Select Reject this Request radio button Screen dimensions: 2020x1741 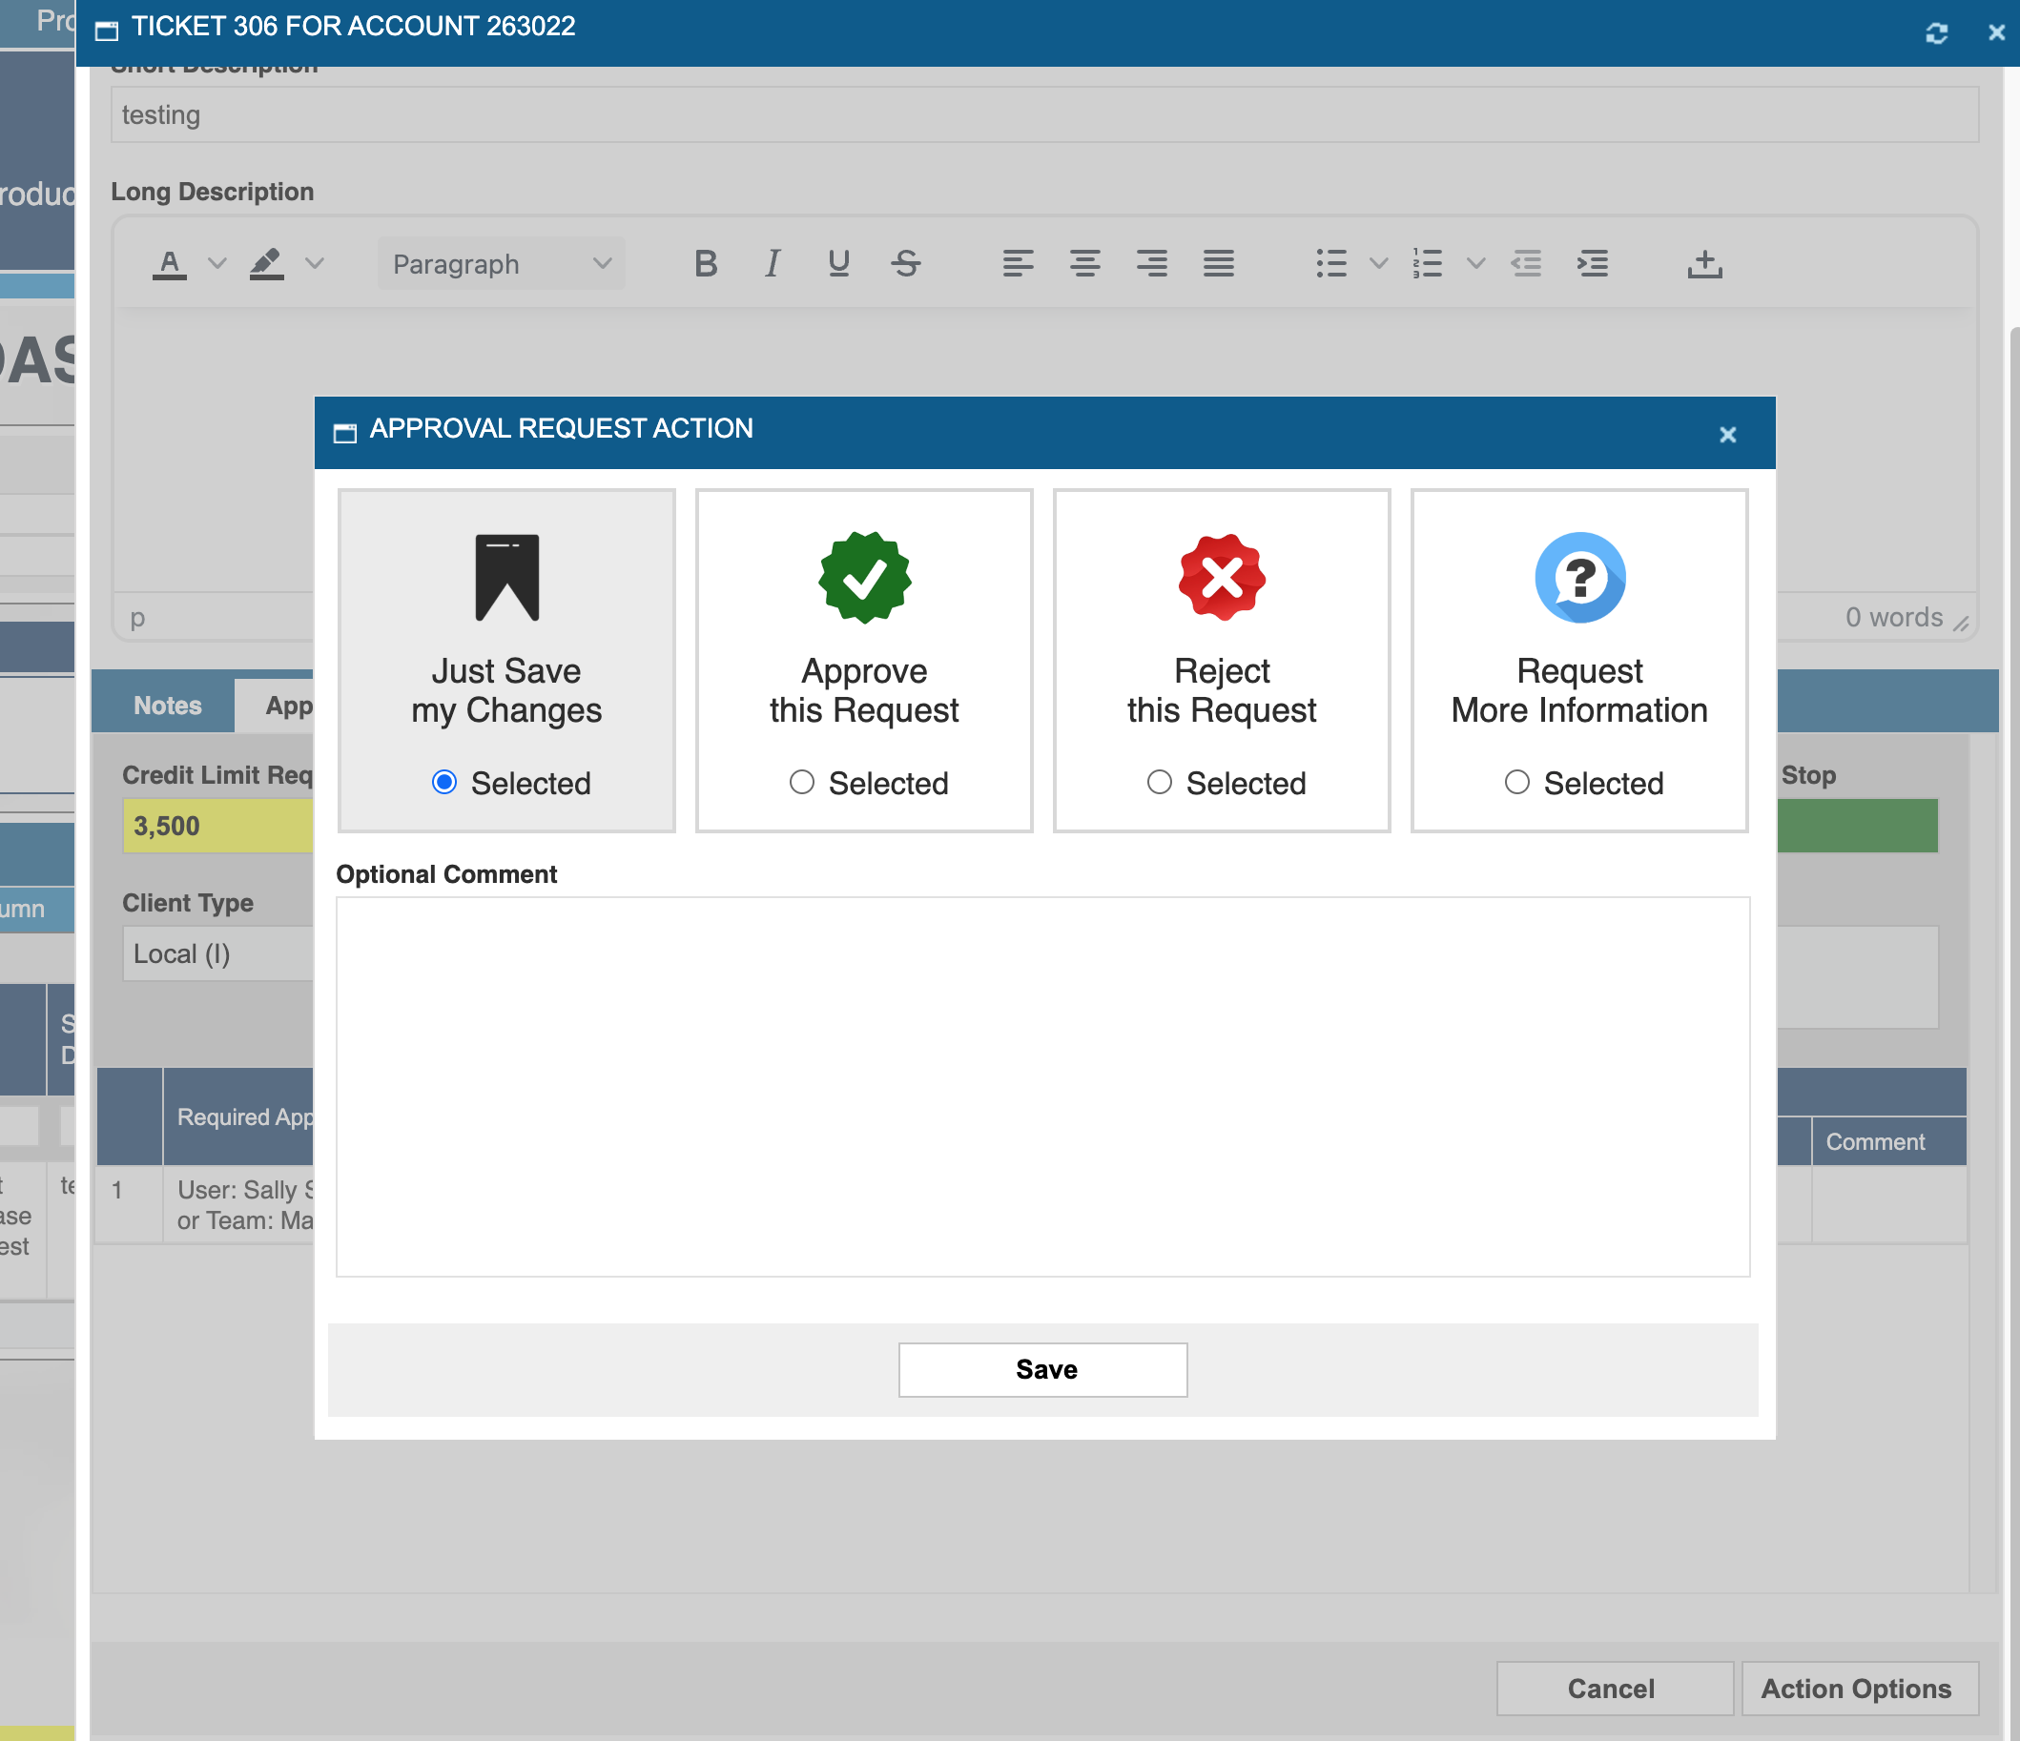coord(1159,782)
